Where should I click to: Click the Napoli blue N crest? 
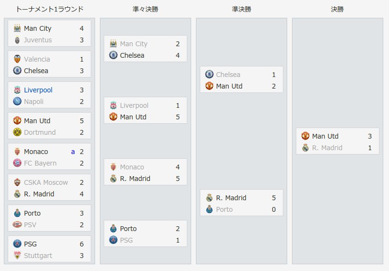17,102
